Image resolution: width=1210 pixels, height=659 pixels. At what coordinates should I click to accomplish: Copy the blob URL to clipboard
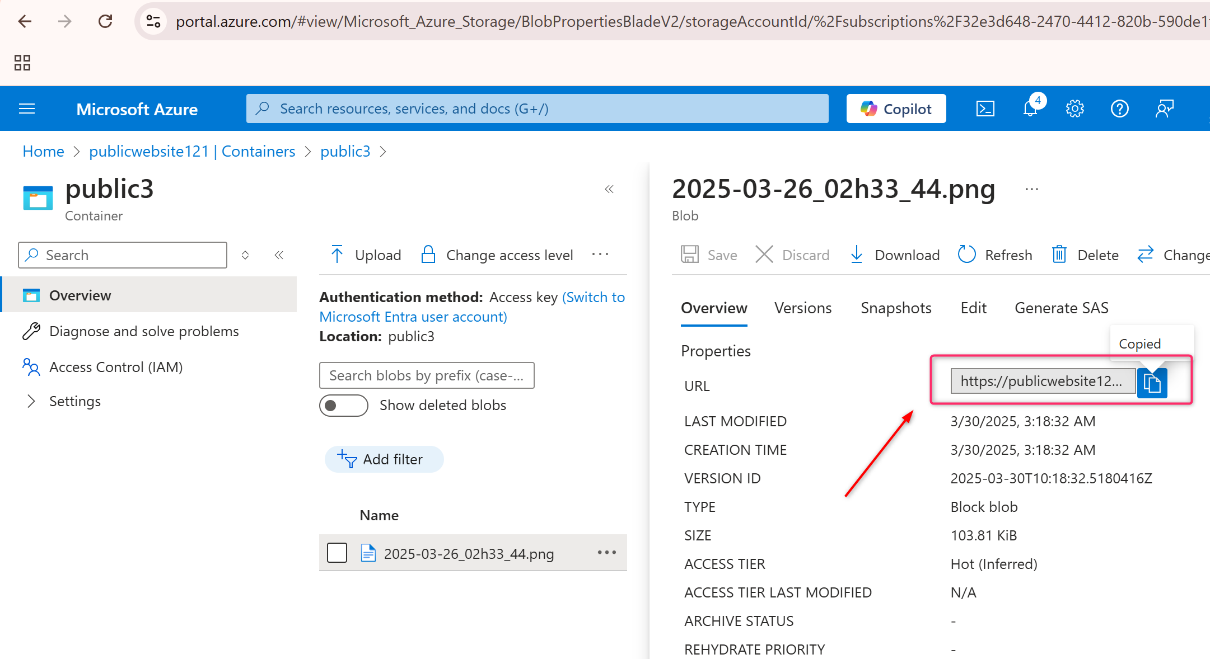[1152, 383]
